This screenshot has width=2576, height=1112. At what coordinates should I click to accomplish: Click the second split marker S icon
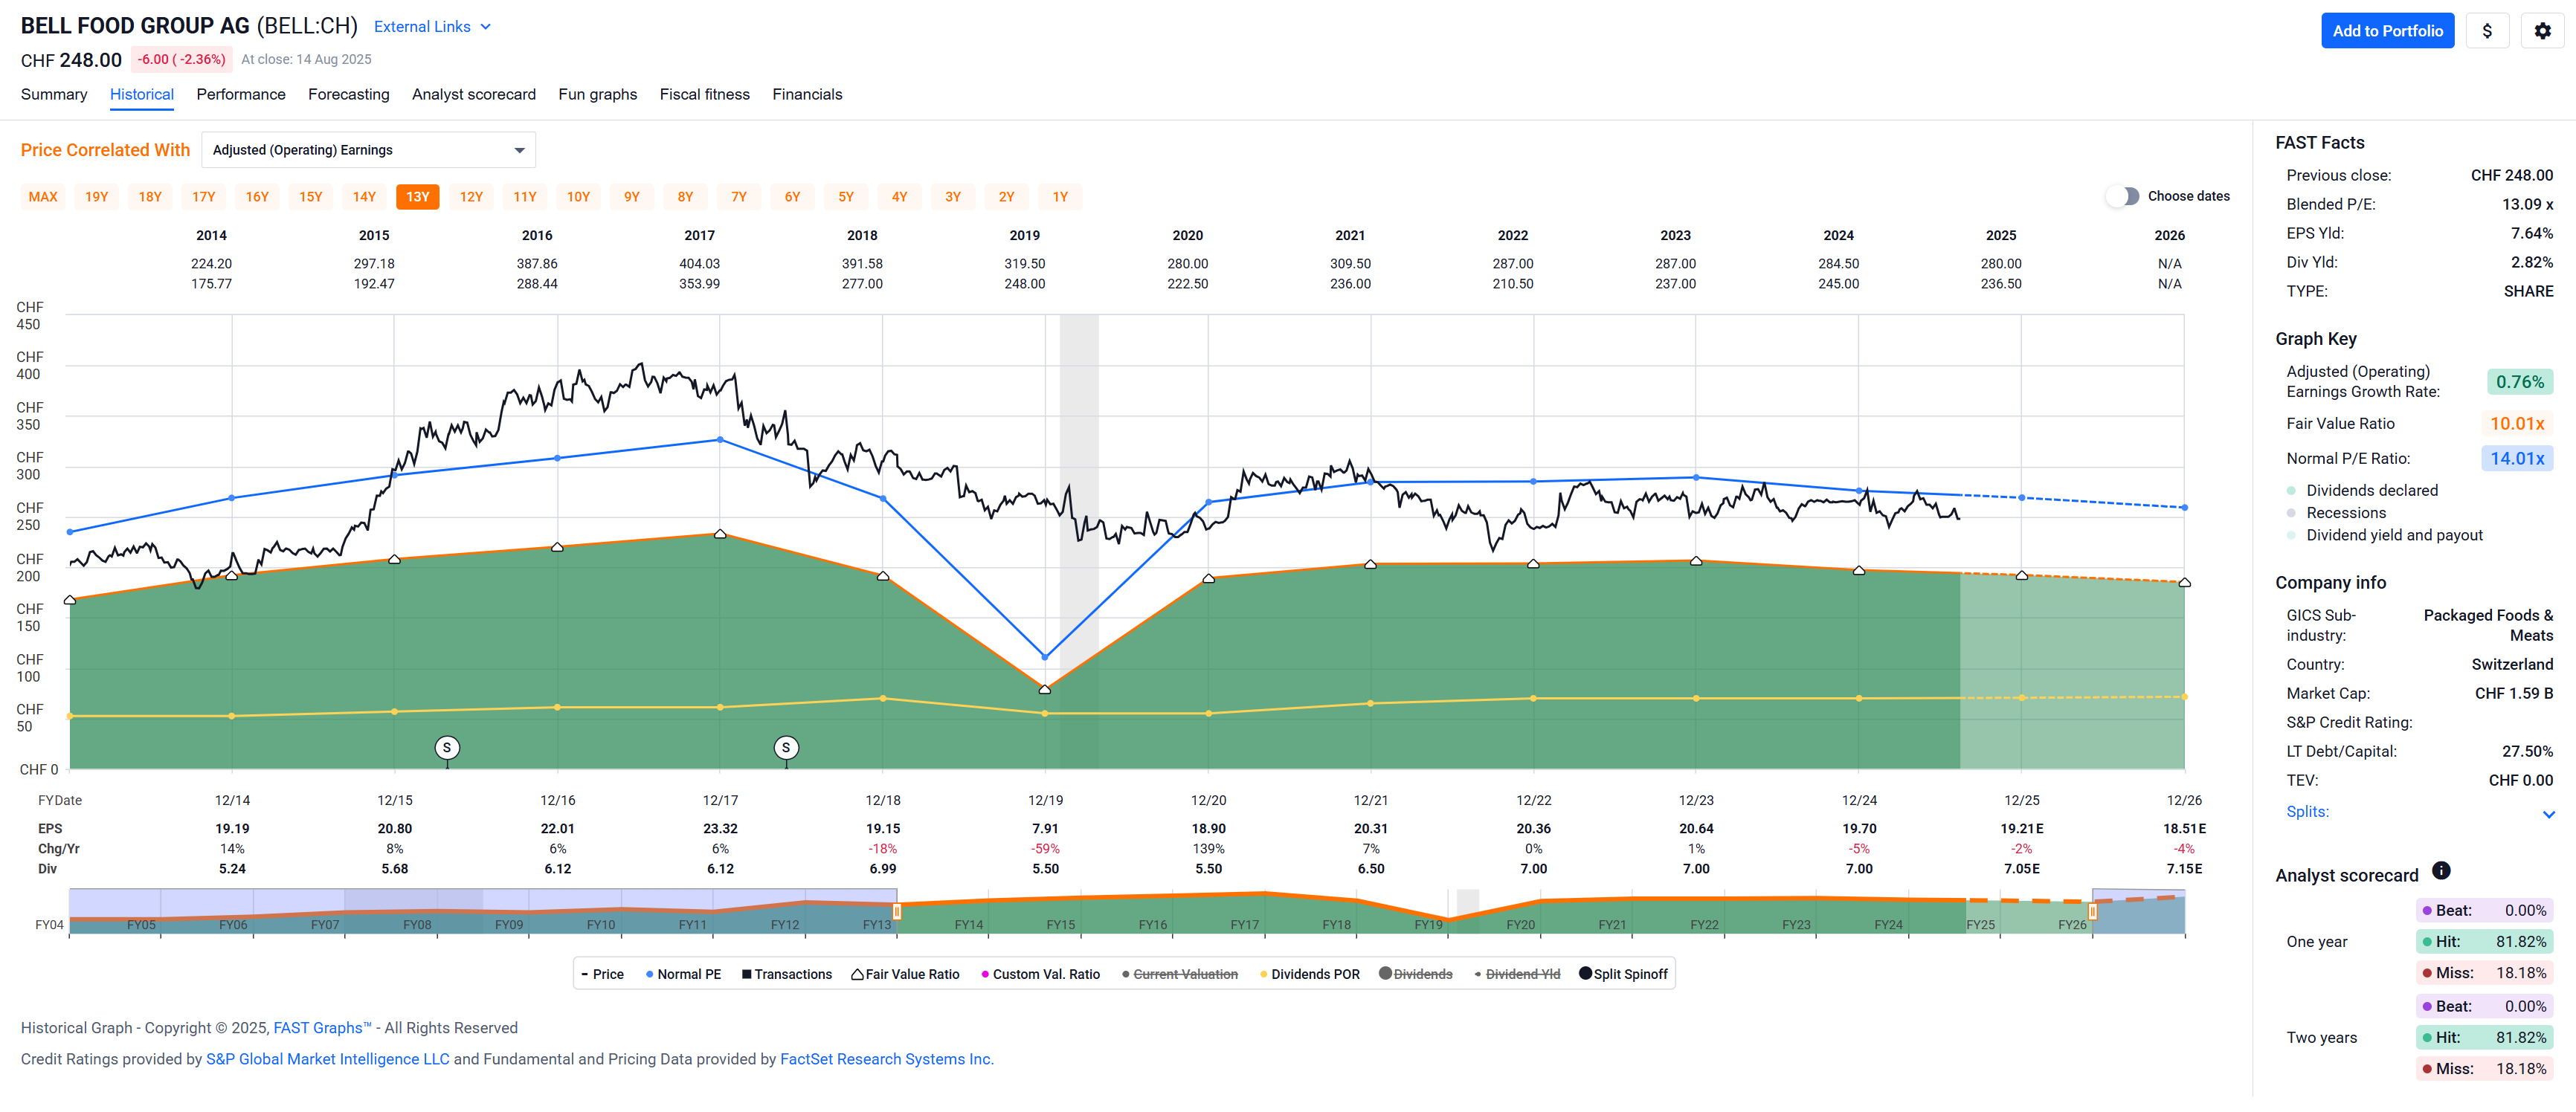tap(786, 747)
